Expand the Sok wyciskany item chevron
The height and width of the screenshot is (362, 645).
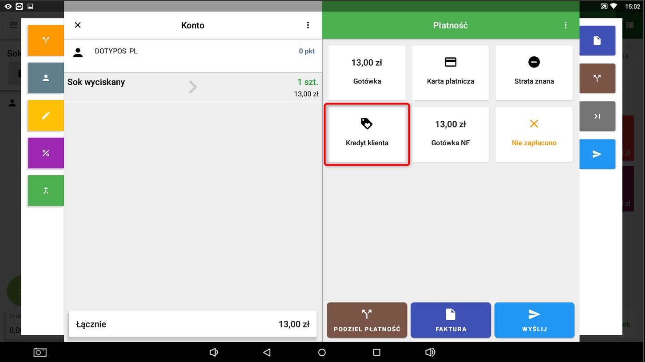click(193, 87)
